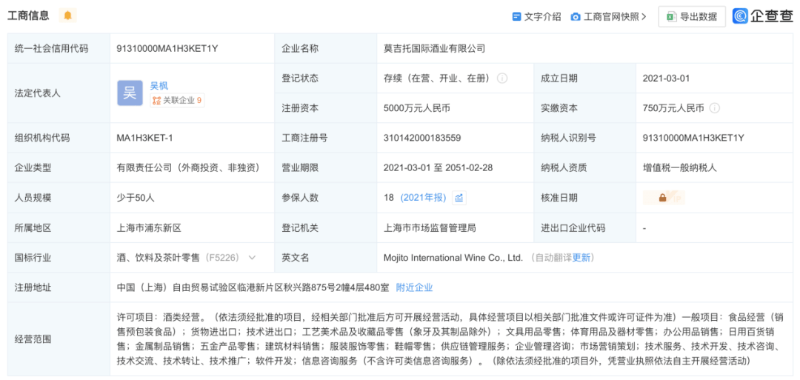This screenshot has height=380, width=800.
Task: Click the company name 莫吉托国际酒业有限公司
Action: [434, 48]
